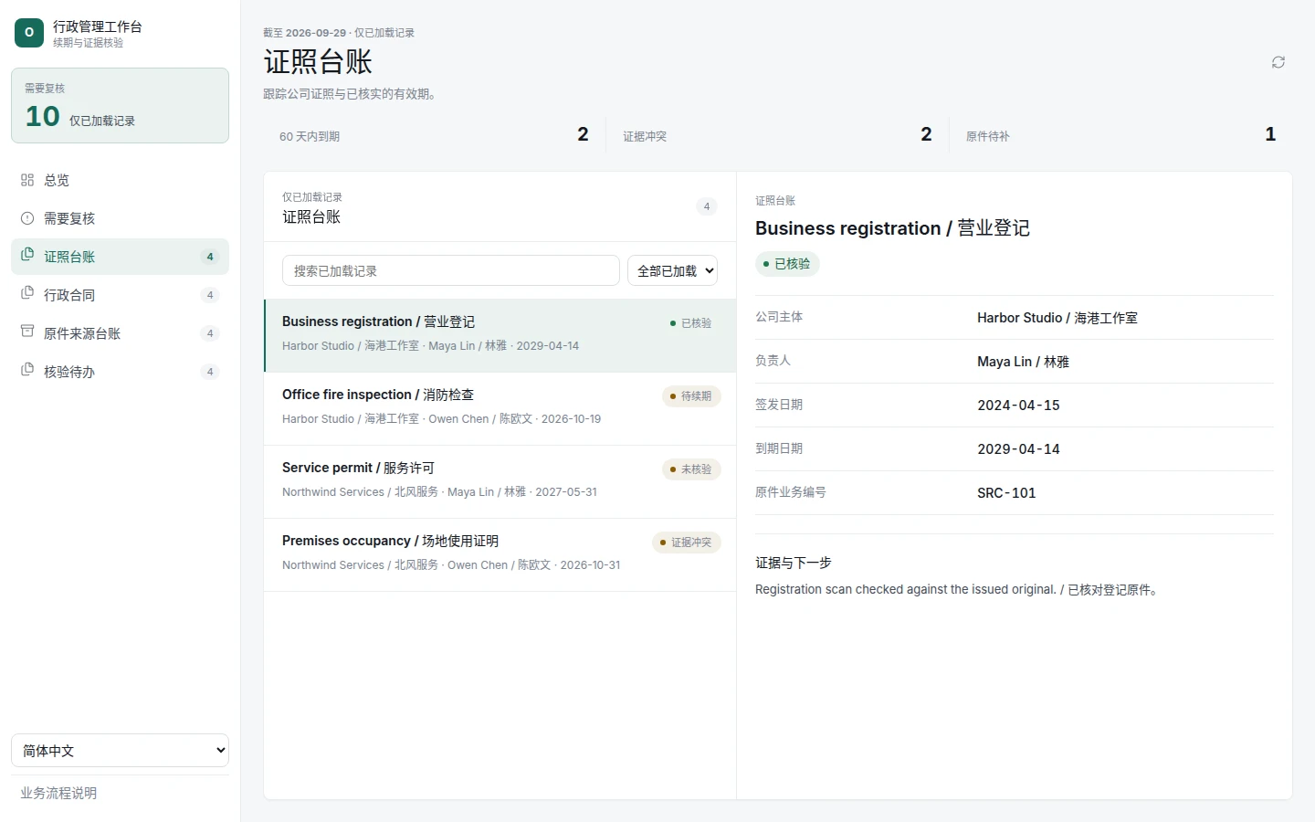Open 核验待办 section

coord(120,372)
